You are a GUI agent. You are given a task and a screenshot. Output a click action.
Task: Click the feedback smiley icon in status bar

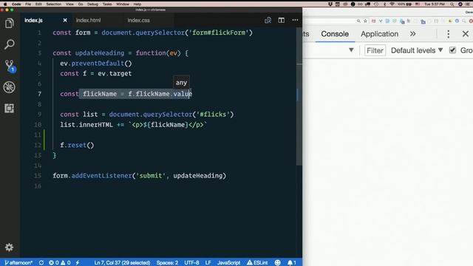[278, 263]
